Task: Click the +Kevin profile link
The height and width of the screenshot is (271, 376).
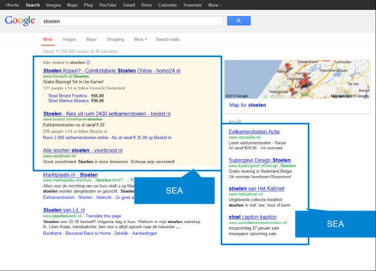Action: click(12, 5)
